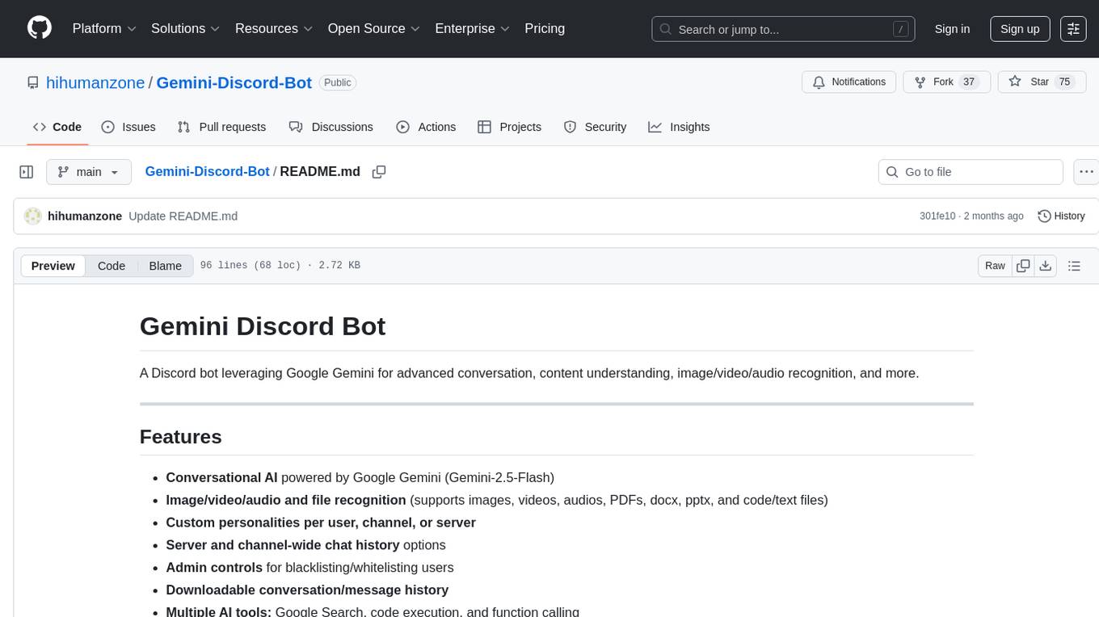Screen dimensions: 1099x617
Task: Expand the file tree side panel
Action: pyautogui.click(x=27, y=172)
